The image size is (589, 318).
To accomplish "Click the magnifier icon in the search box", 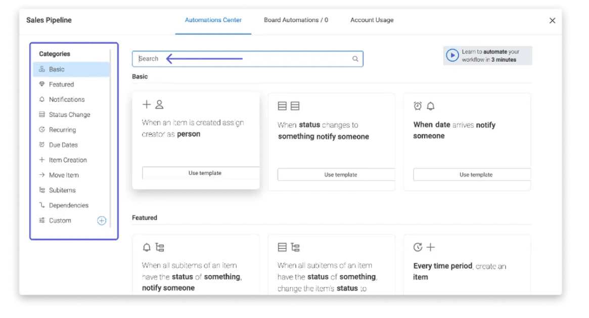I will point(355,59).
